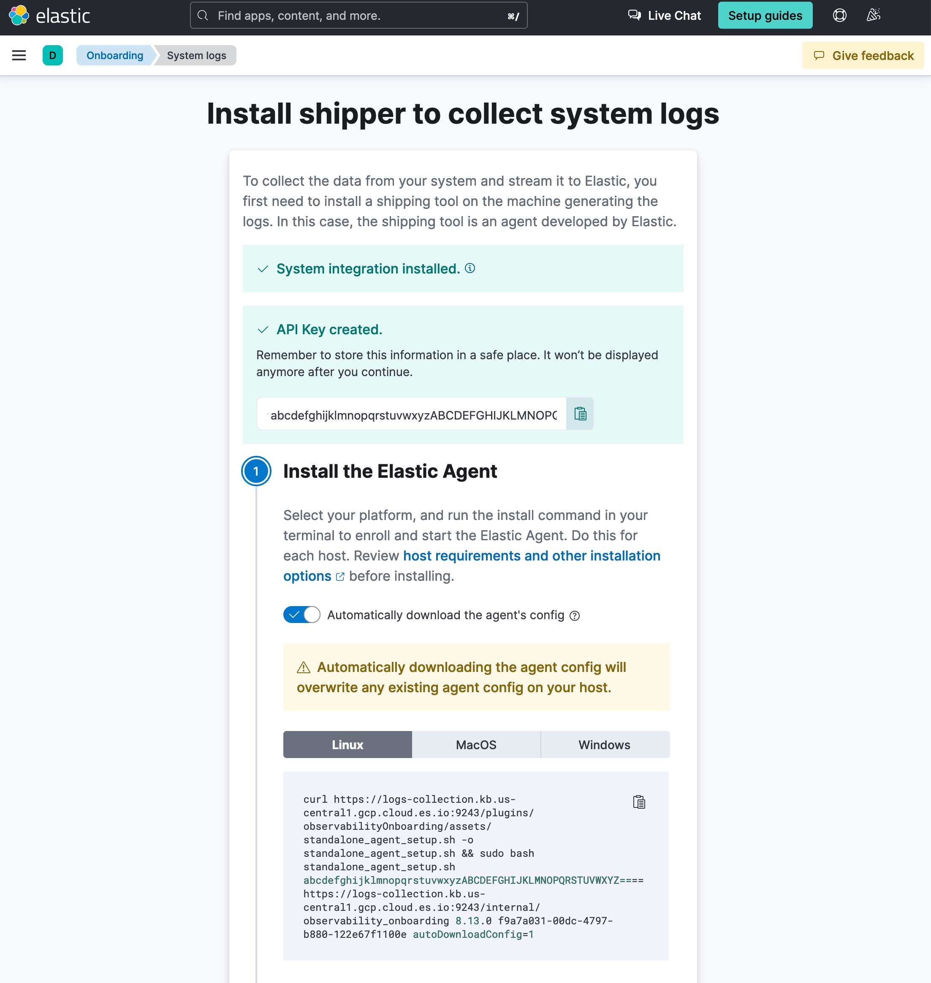Open the D space avatar
This screenshot has width=931, height=983.
click(53, 56)
